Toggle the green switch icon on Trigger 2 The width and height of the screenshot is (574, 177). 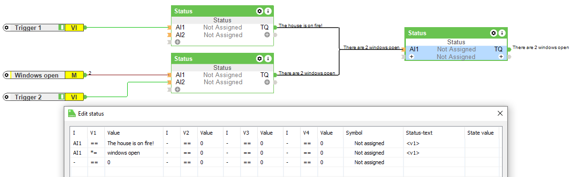pyautogui.click(x=61, y=97)
